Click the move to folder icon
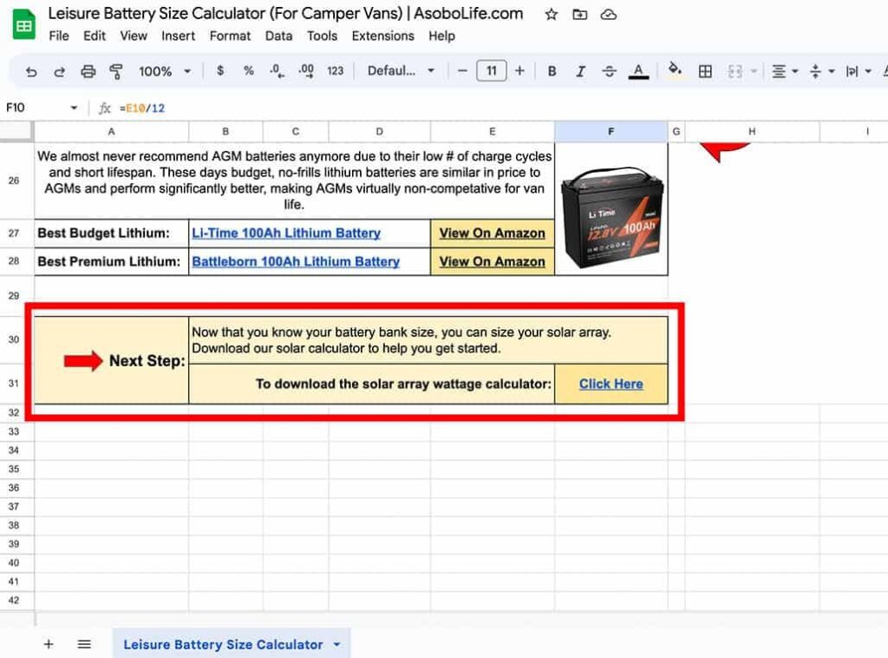 pos(580,15)
